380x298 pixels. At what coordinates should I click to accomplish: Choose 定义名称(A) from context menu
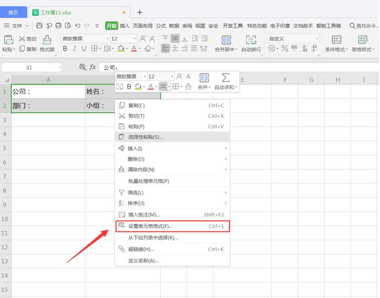point(173,261)
